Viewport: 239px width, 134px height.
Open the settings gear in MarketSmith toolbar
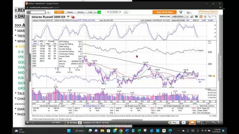coord(188,12)
